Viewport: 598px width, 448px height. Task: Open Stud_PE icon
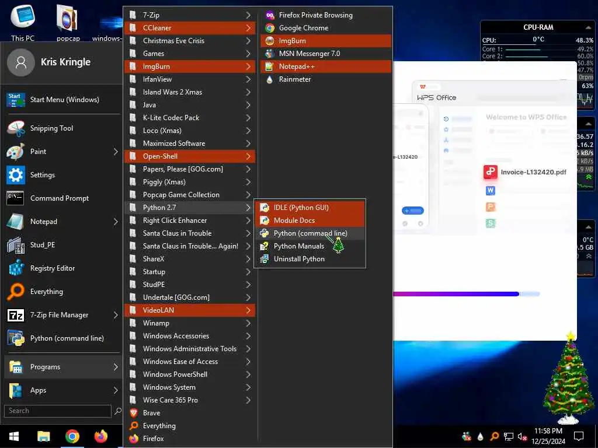[16, 245]
